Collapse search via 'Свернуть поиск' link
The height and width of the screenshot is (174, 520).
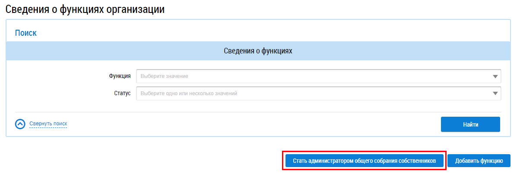[48, 124]
